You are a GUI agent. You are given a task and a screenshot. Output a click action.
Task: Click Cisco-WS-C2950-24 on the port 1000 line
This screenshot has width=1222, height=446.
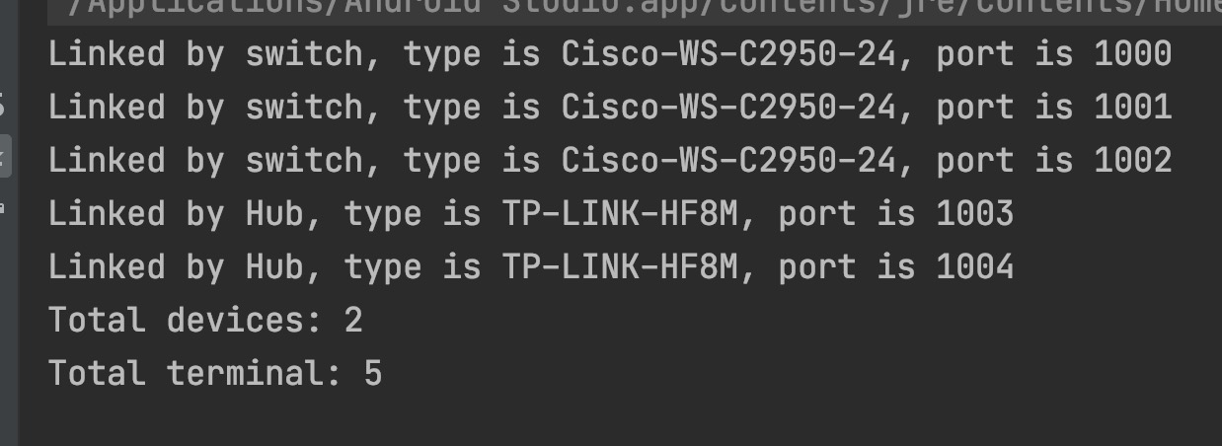click(727, 53)
